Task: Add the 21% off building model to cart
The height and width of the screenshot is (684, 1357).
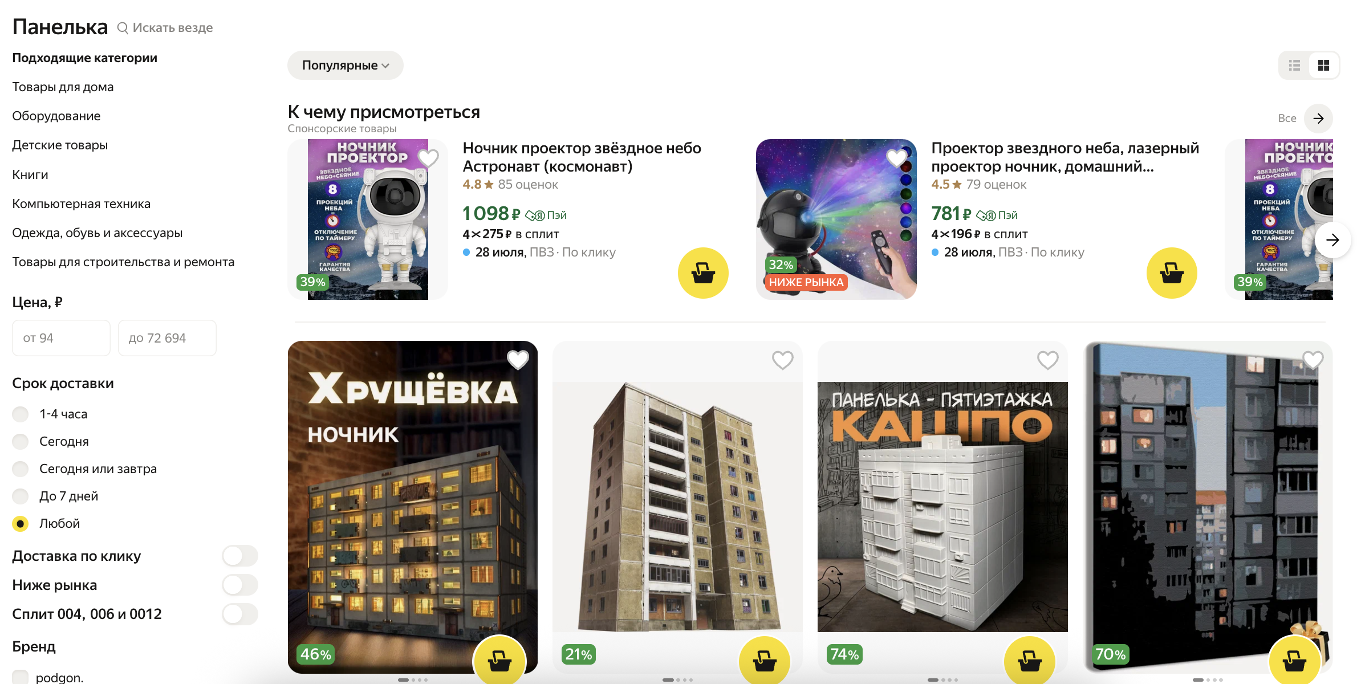Action: click(x=765, y=660)
